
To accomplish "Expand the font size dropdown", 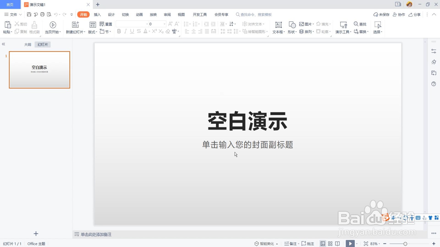I will 164,24.
